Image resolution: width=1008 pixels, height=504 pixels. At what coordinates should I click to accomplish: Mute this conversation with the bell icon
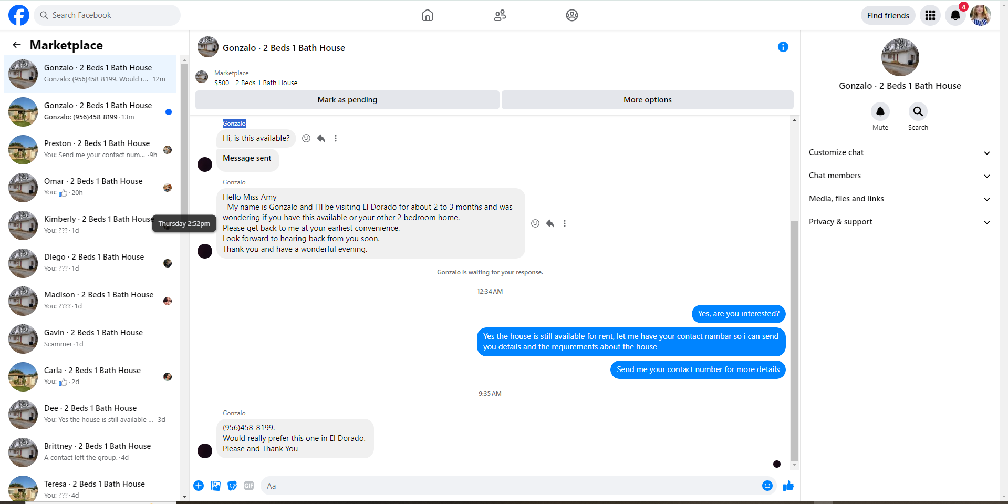pos(880,111)
